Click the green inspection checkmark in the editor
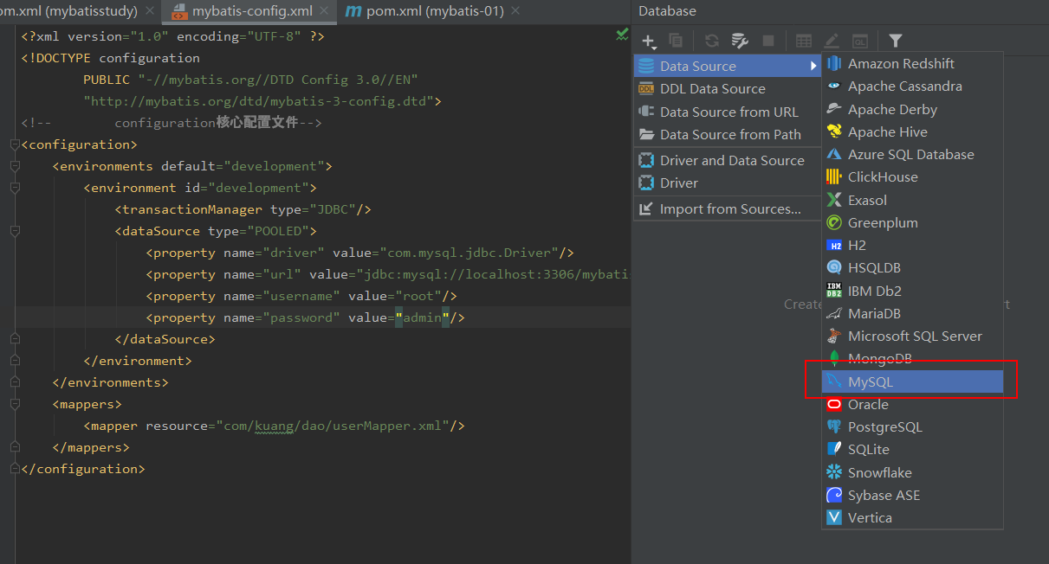The height and width of the screenshot is (564, 1049). pos(622,35)
